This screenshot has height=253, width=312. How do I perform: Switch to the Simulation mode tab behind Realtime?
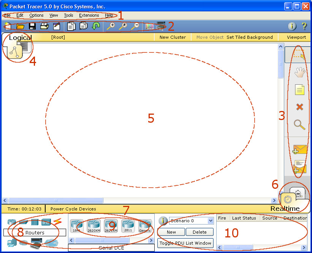(x=298, y=193)
